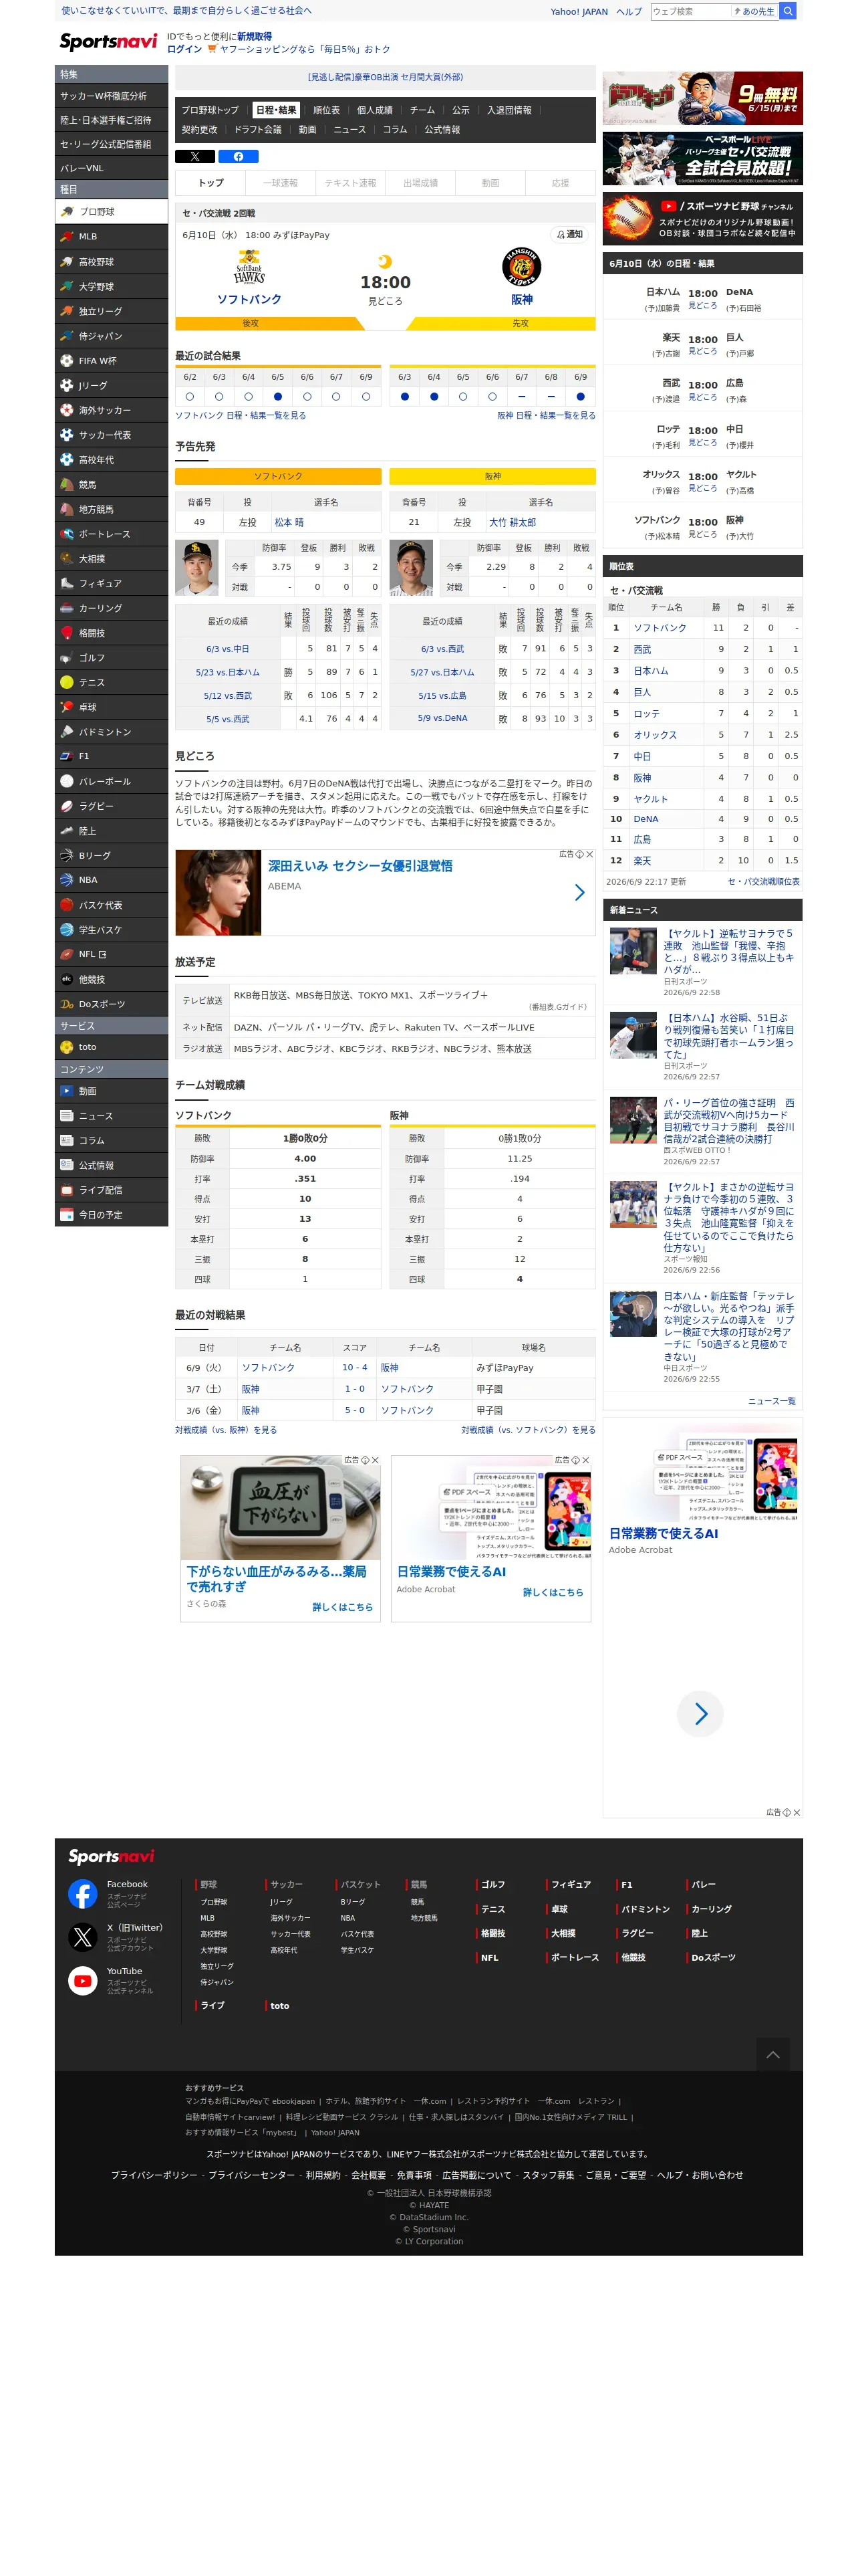Select 侍ジャパン in the sidebar
The image size is (858, 2576).
click(x=111, y=336)
